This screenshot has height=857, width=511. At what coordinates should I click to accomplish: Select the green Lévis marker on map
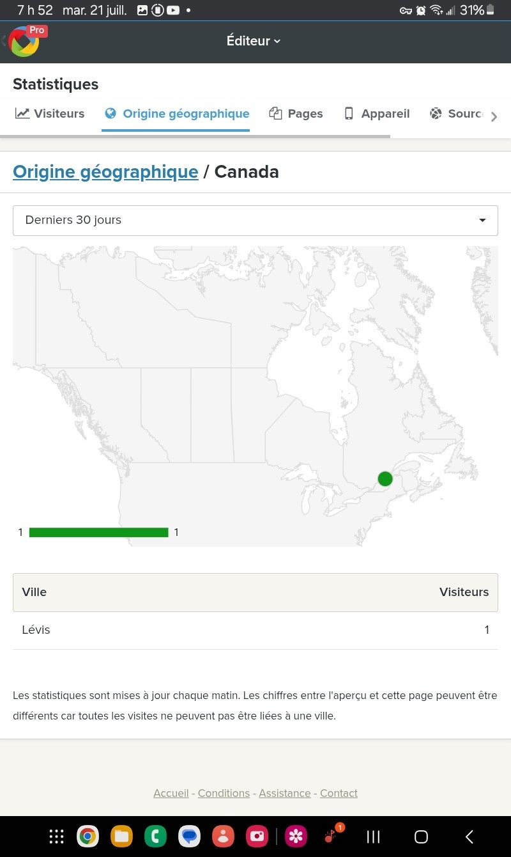(385, 478)
